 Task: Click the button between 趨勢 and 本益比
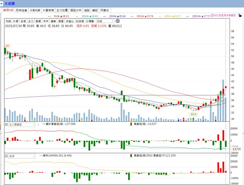[61, 21]
